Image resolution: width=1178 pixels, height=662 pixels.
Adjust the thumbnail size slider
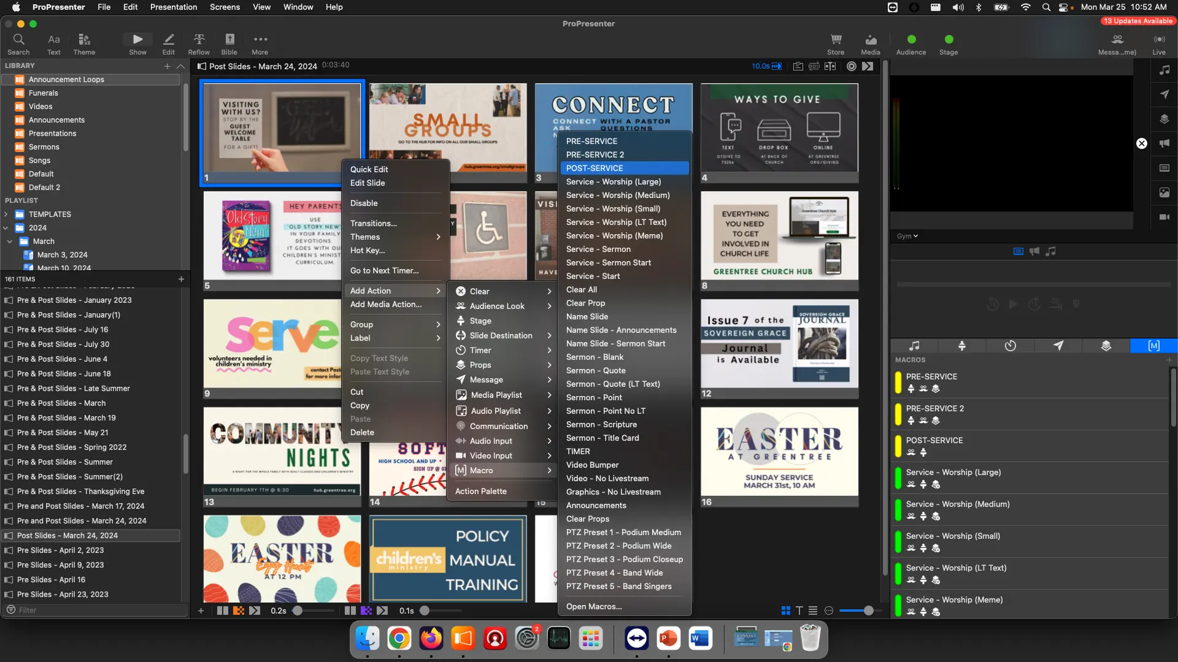[868, 611]
